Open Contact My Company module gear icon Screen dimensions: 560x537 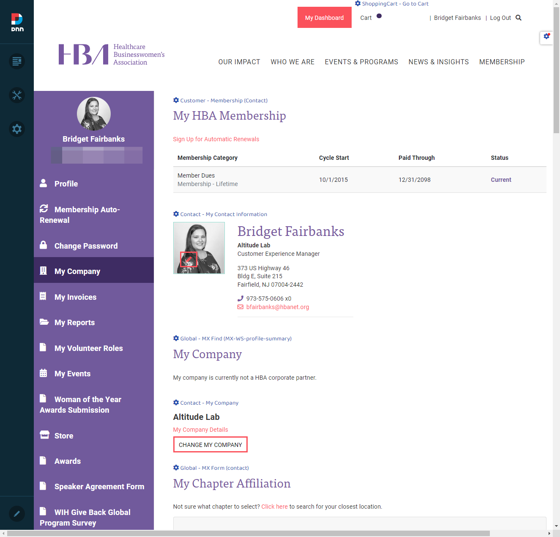pos(176,403)
